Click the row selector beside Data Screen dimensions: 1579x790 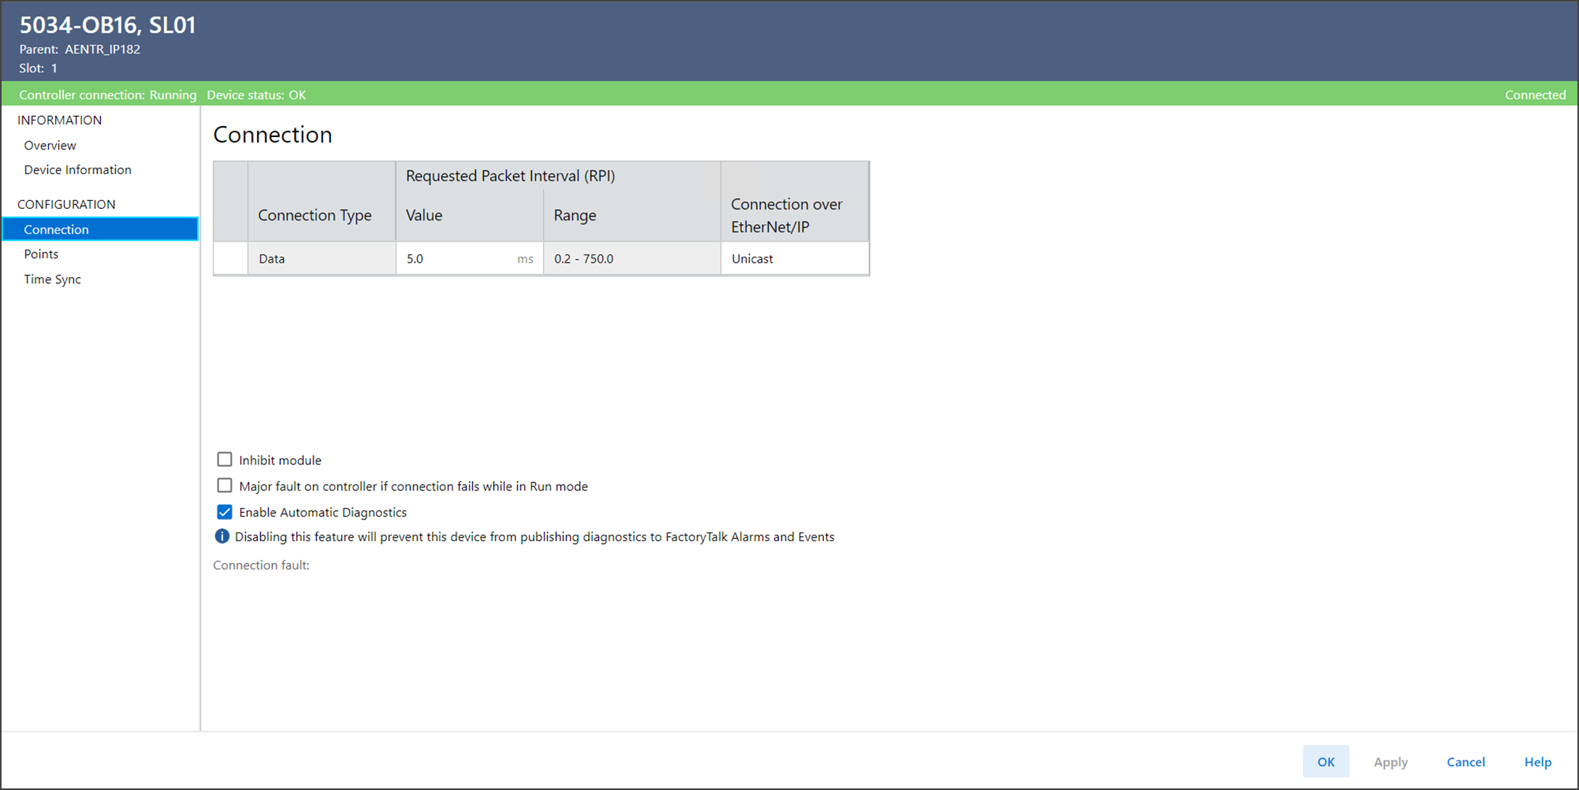click(x=231, y=259)
